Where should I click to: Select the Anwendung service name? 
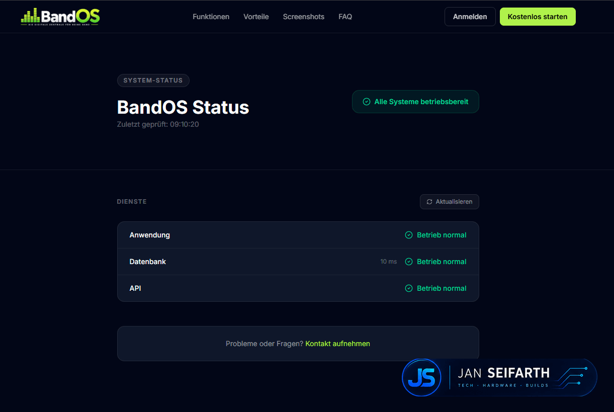pos(149,235)
